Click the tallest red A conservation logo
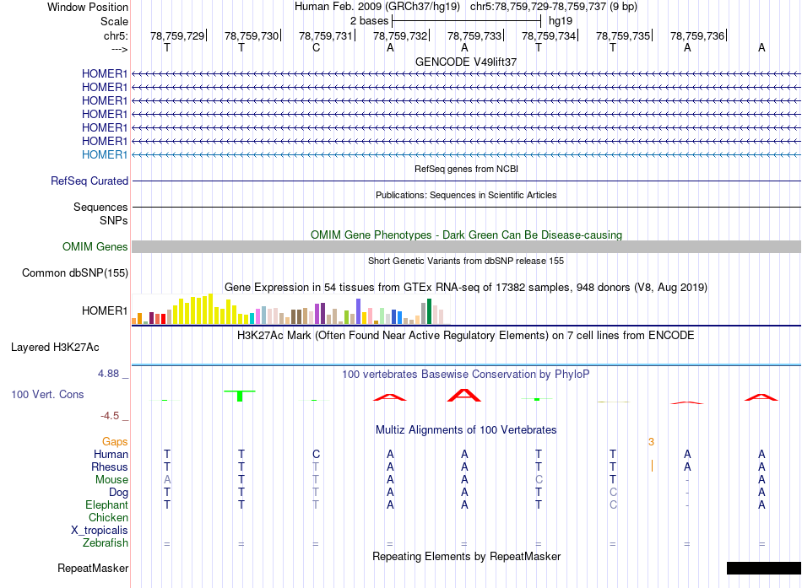Viewport: 802px width, 588px height. click(x=463, y=394)
